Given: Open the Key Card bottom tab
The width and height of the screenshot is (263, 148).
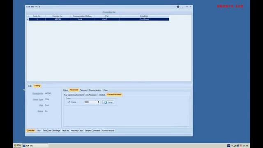Looking at the screenshot, I should point(65,131).
